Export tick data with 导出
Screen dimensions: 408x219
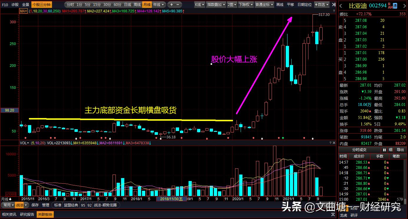[400, 150]
